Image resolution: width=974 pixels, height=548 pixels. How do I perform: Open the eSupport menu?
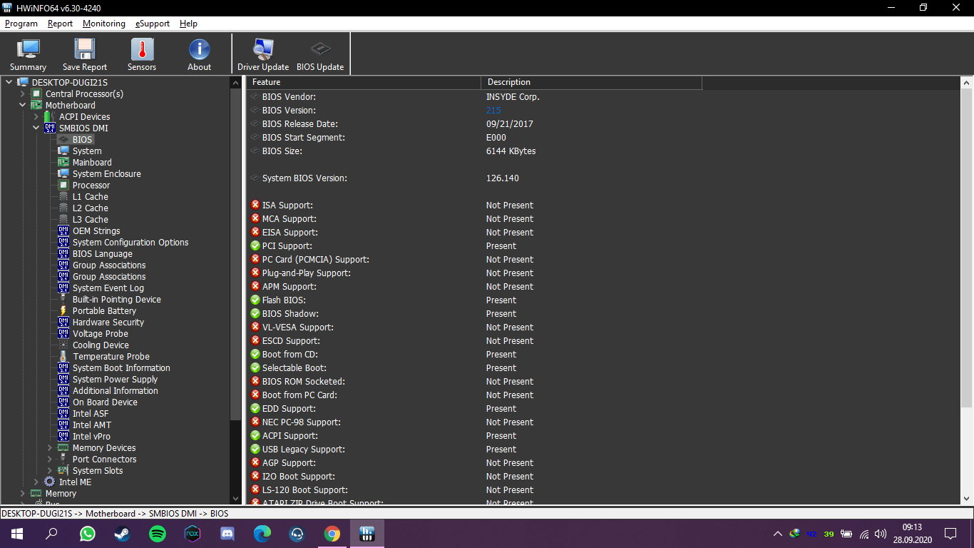point(153,24)
